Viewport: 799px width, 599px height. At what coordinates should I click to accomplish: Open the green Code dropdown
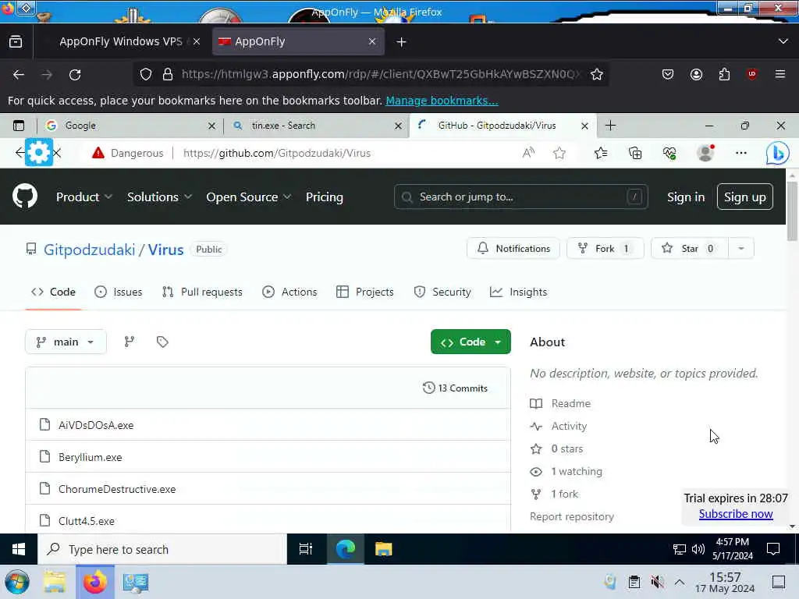coord(471,342)
